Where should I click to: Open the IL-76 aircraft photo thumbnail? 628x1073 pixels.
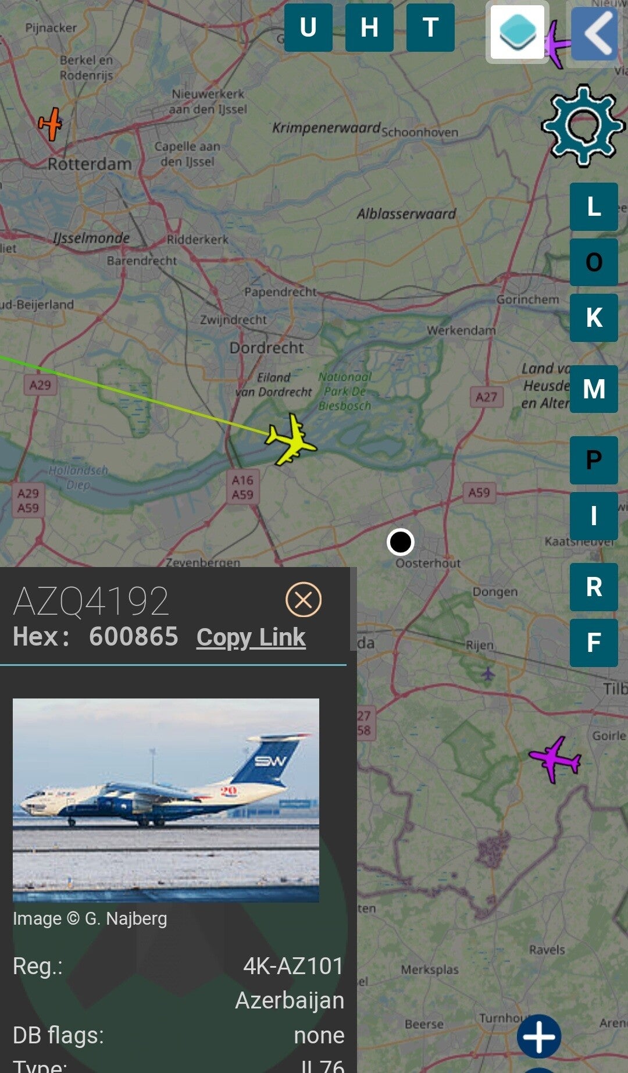pos(166,800)
